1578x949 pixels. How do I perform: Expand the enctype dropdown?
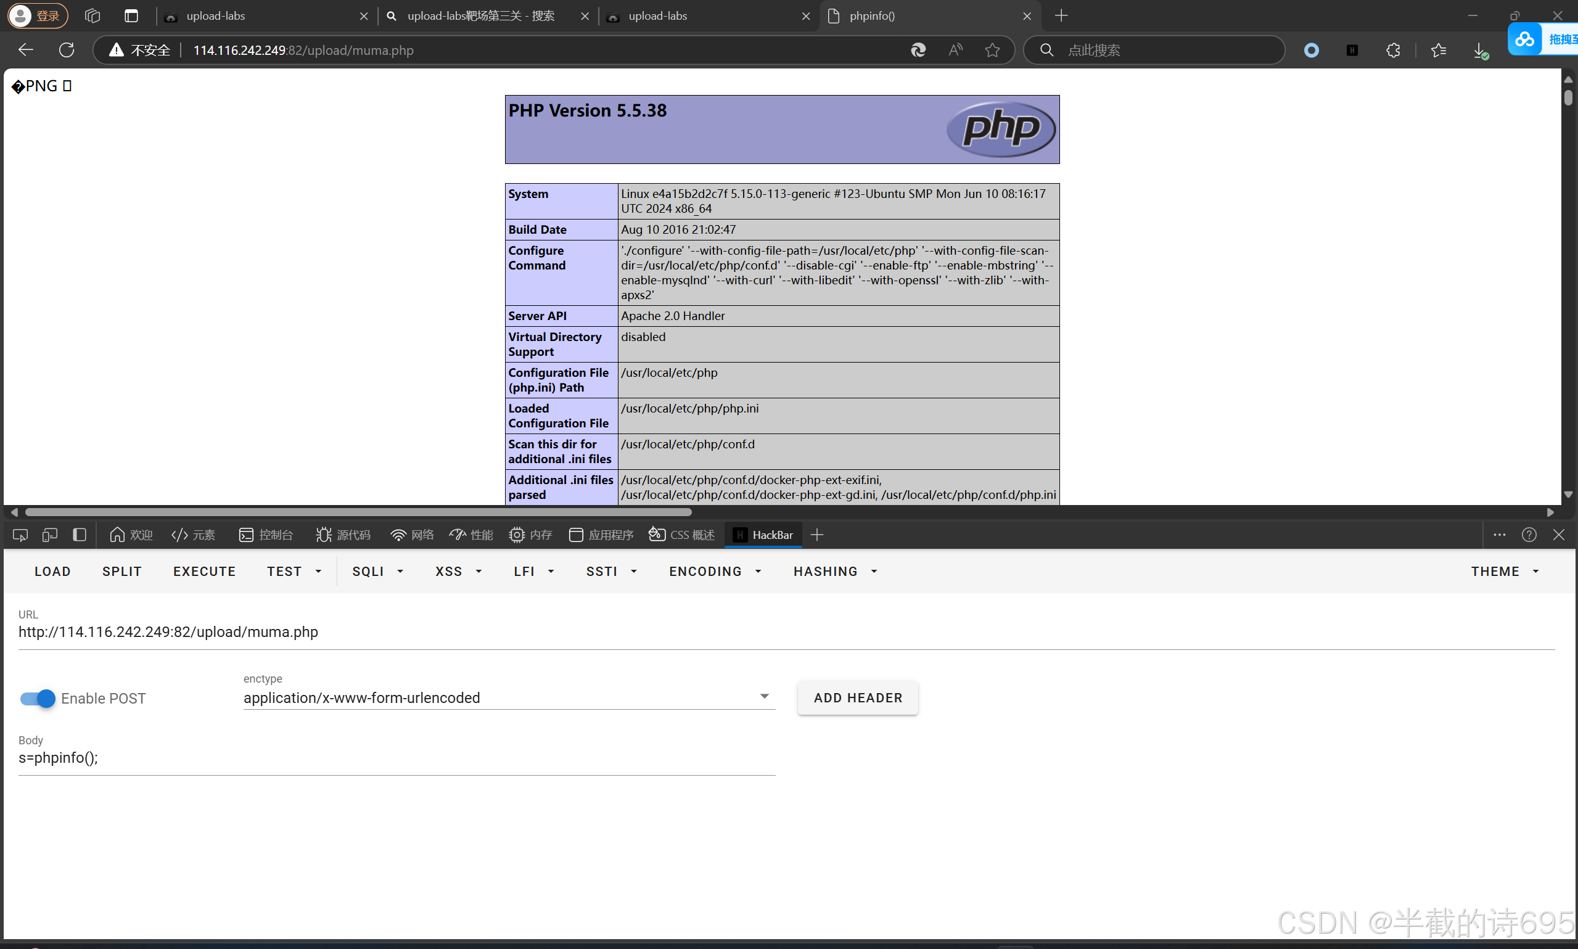point(763,697)
